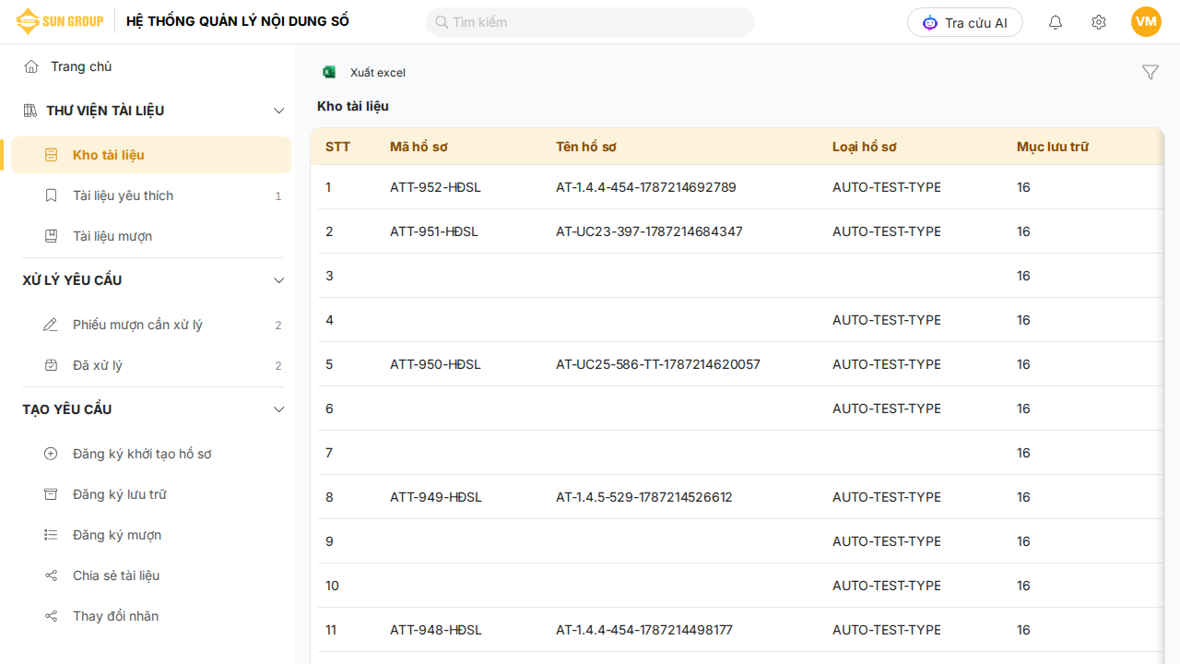Click the Tài liệu mượn icon
This screenshot has height=664, width=1180.
[52, 236]
